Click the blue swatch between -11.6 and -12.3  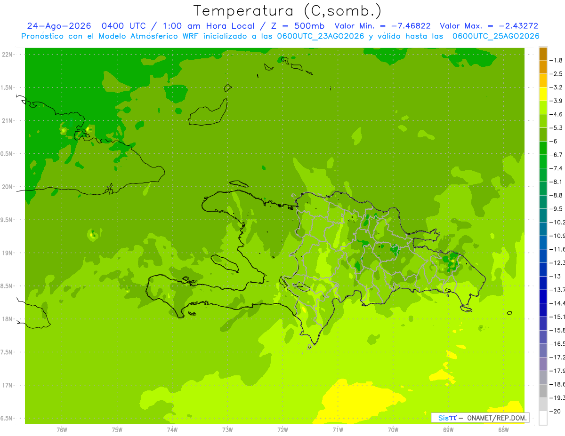(x=543, y=256)
